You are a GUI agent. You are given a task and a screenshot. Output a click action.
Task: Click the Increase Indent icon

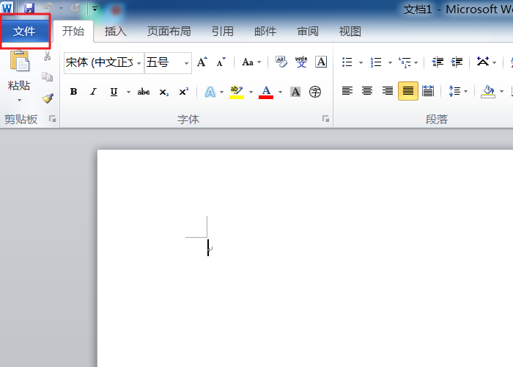(457, 62)
